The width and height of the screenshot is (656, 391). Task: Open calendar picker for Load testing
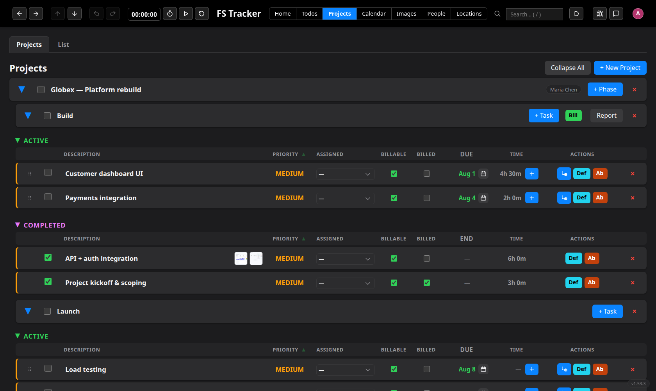(x=483, y=369)
